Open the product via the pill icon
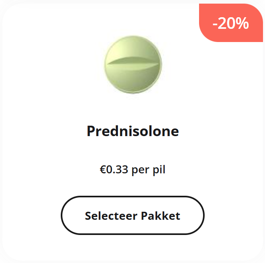 (x=133, y=64)
